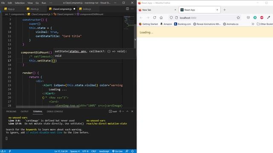Close the React App browser tab
Screen dimensions: 273x153
point(217,10)
